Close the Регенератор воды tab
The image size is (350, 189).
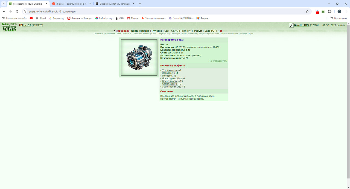coord(46,4)
